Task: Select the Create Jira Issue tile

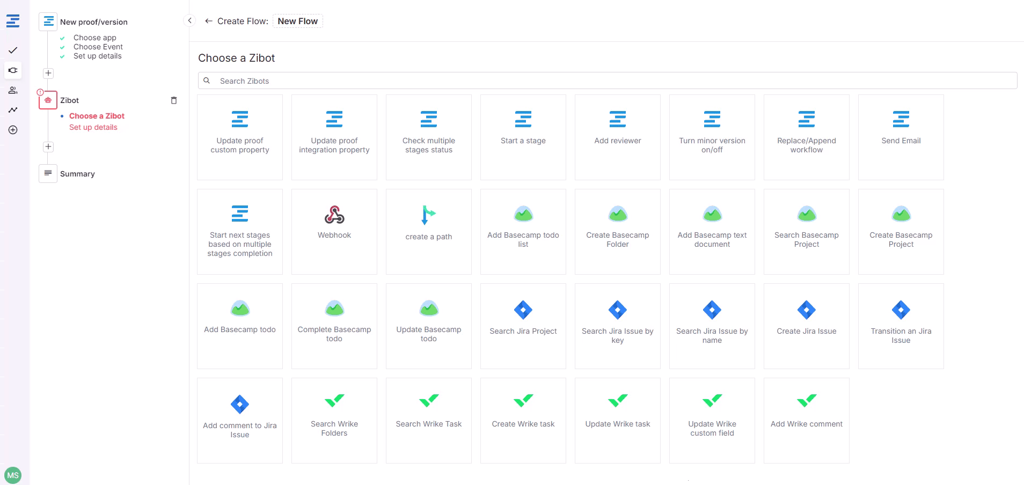Action: tap(806, 326)
